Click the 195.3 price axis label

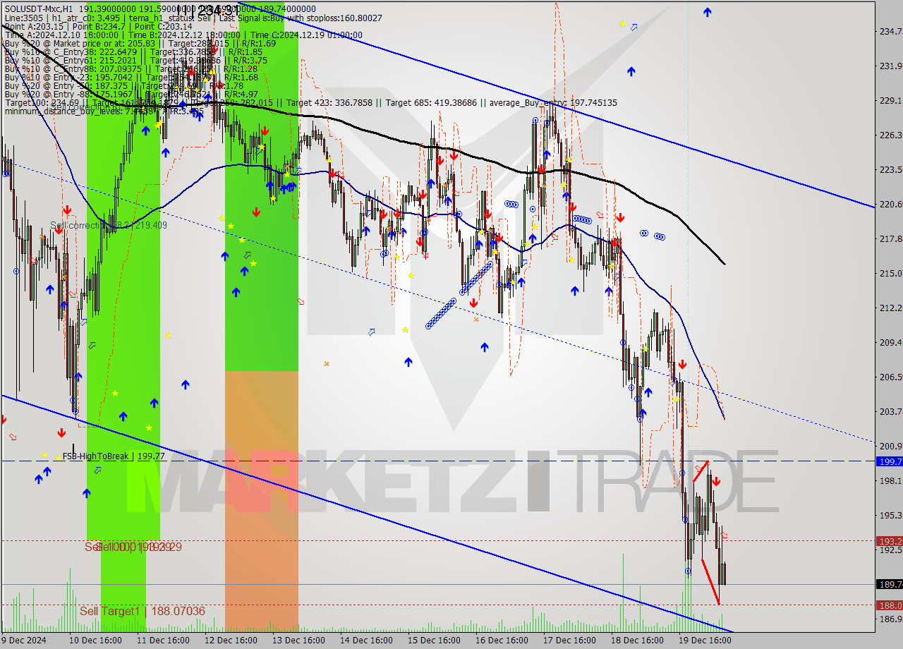coord(890,516)
